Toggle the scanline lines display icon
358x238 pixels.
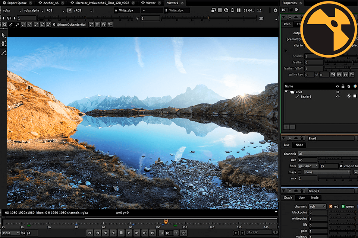(x=220, y=10)
